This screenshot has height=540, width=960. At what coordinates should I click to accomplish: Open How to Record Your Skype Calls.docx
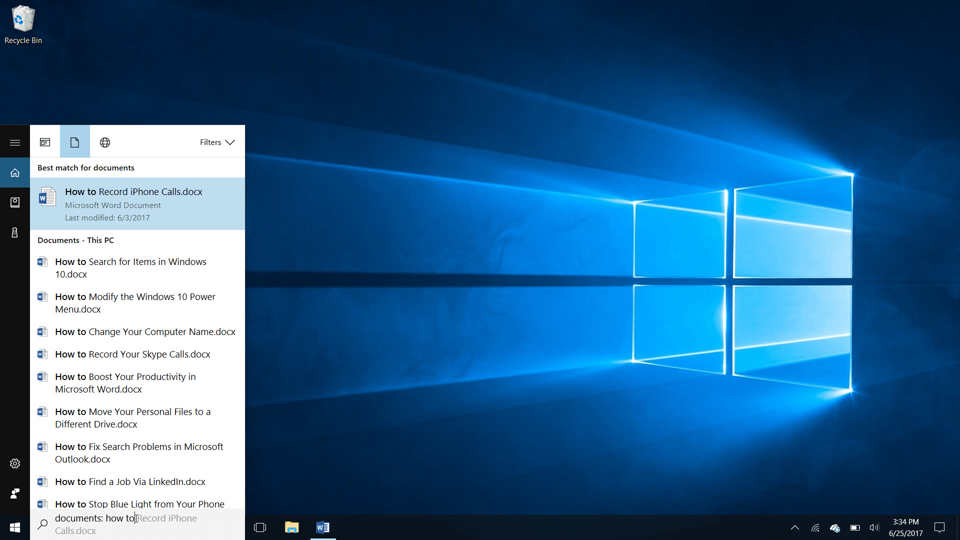click(132, 354)
